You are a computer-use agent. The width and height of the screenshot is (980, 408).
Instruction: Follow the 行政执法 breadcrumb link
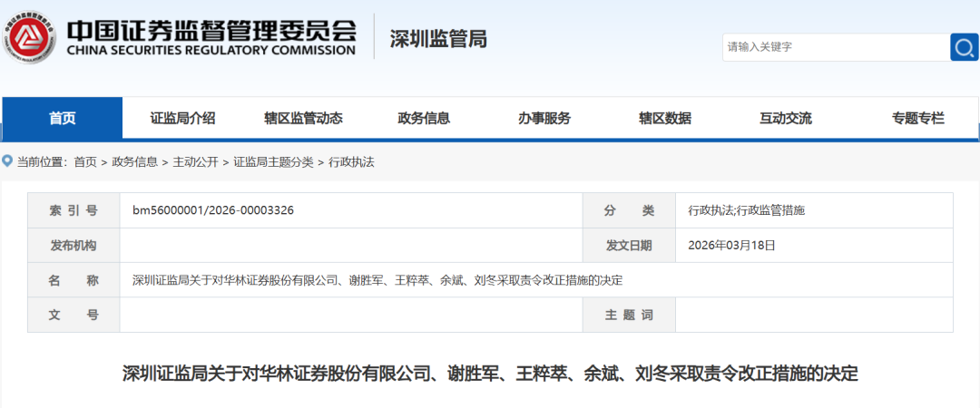pos(351,162)
